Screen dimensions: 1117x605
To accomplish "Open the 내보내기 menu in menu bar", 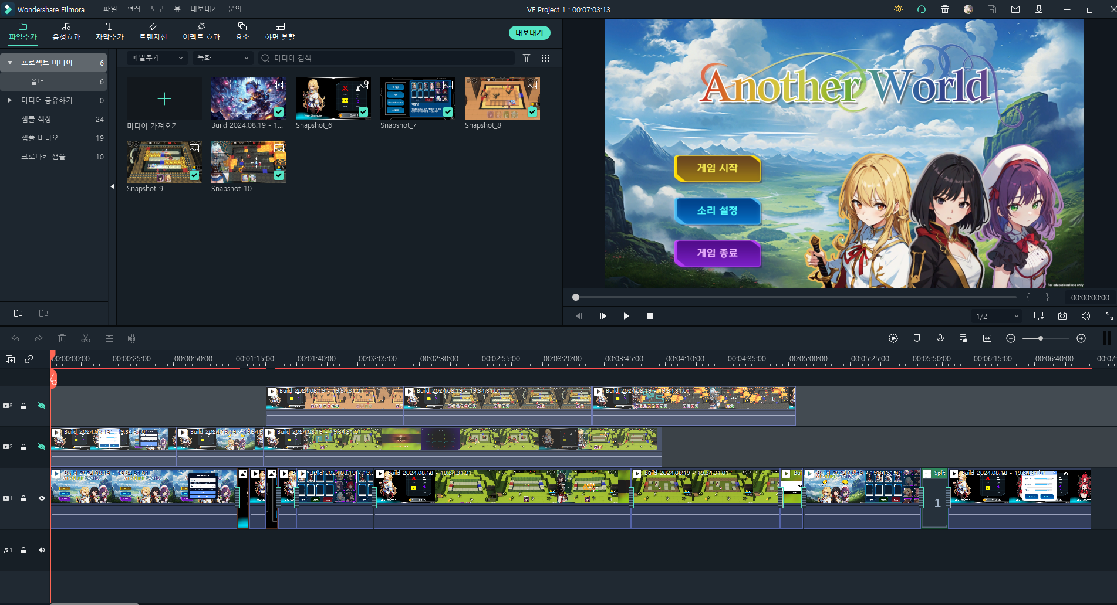I will (x=204, y=9).
